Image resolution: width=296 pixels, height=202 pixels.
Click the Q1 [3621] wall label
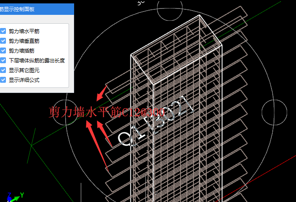point(156,121)
